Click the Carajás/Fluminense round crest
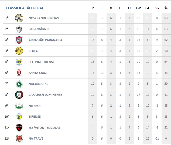Image resolution: width=171 pixels, height=145 pixels. (x=19, y=95)
